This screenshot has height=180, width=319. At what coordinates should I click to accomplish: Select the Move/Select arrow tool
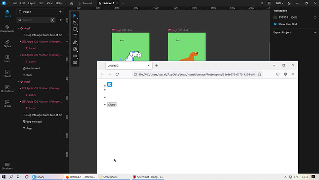tap(75, 16)
